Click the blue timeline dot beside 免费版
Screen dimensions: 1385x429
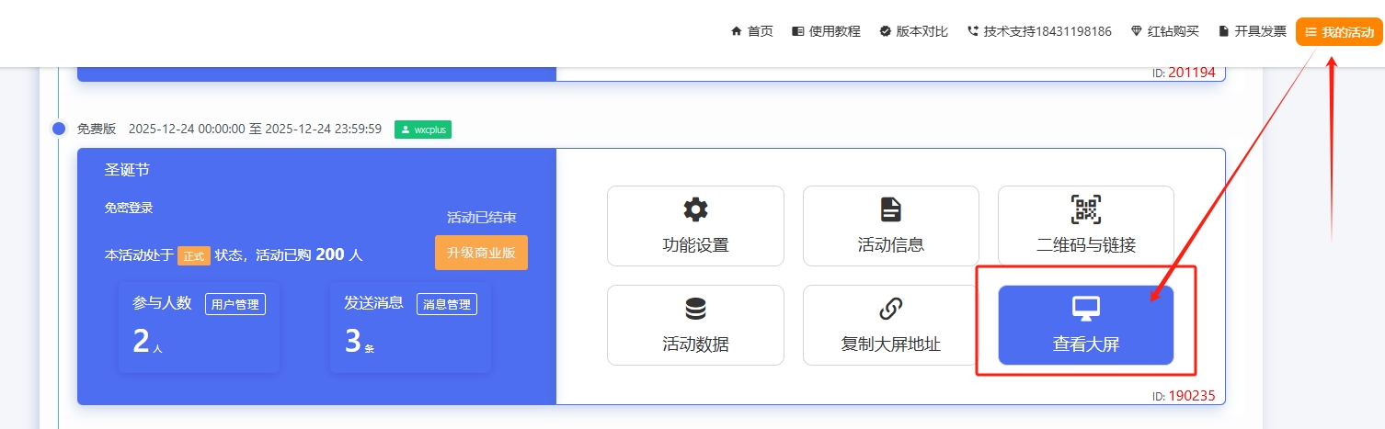pos(59,130)
